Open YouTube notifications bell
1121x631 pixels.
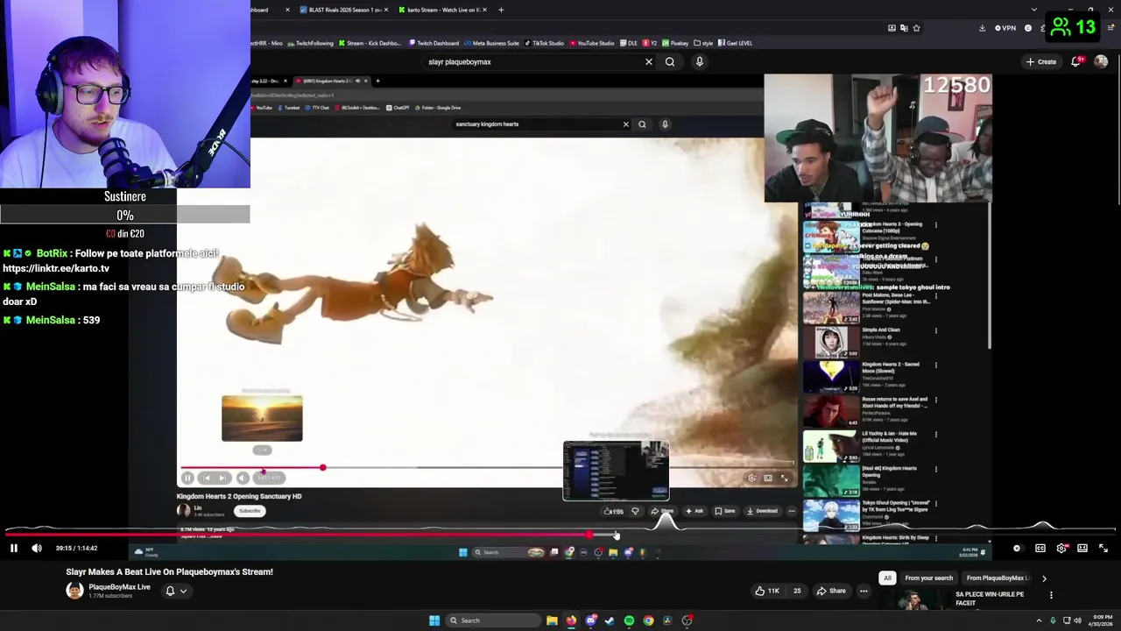(1076, 61)
